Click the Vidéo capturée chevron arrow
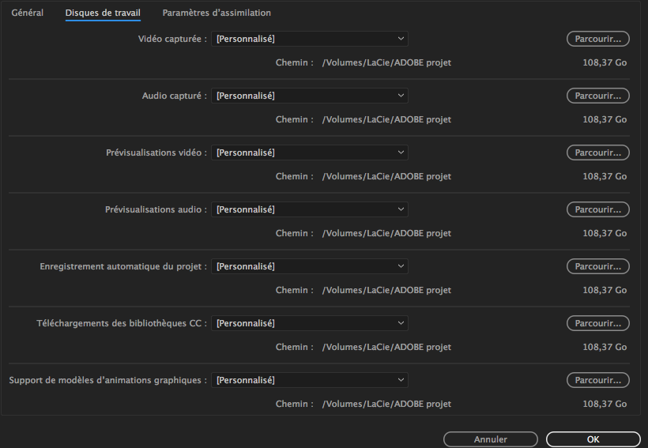The width and height of the screenshot is (648, 448). 401,39
